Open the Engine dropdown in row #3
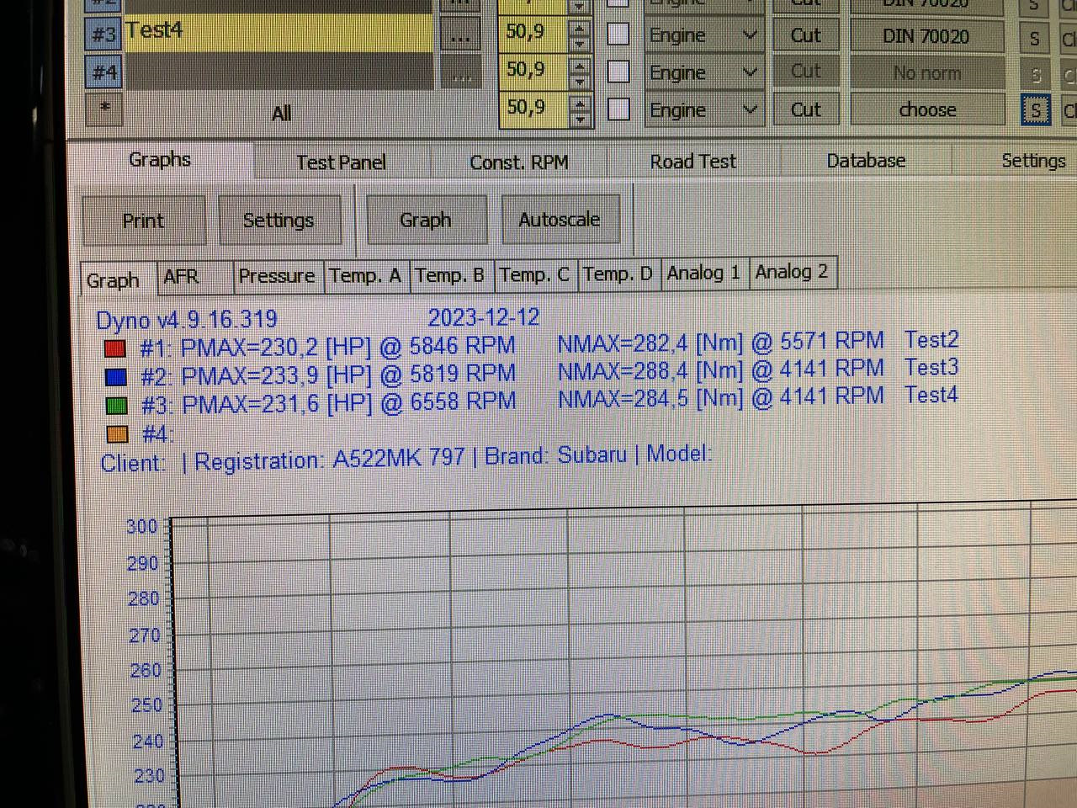 [703, 35]
